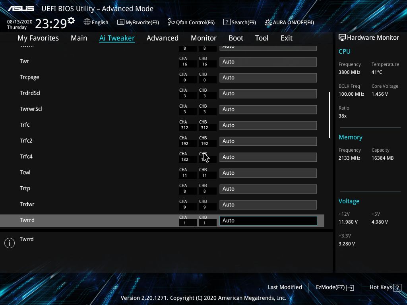Click the 08/13/2020 date
407x305 pixels.
[x=20, y=22]
